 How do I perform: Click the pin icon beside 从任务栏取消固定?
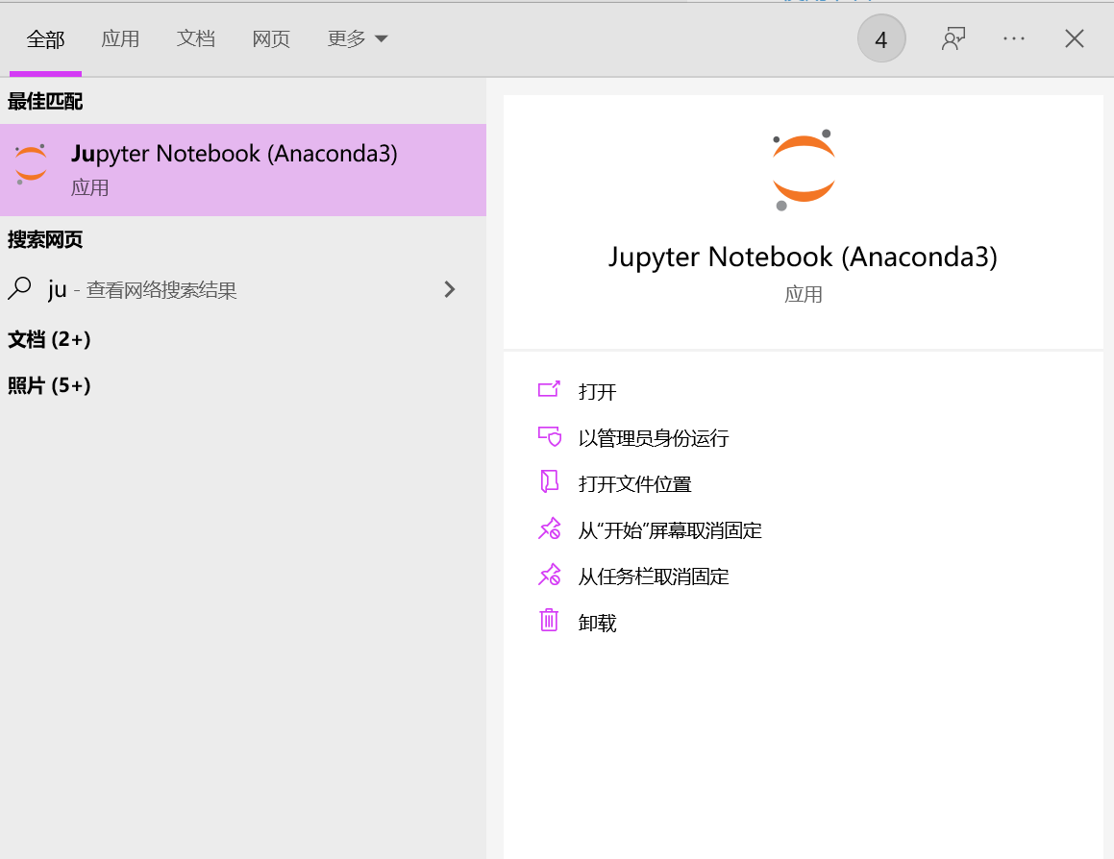550,576
